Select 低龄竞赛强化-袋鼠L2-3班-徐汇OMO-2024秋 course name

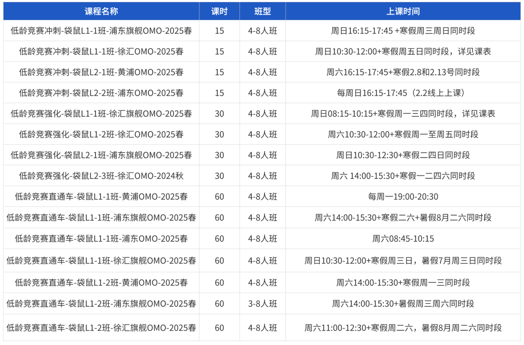(101, 175)
